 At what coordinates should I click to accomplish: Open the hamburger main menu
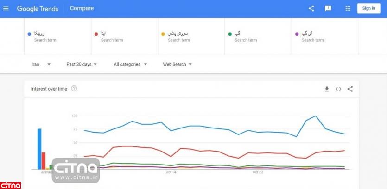6,8
